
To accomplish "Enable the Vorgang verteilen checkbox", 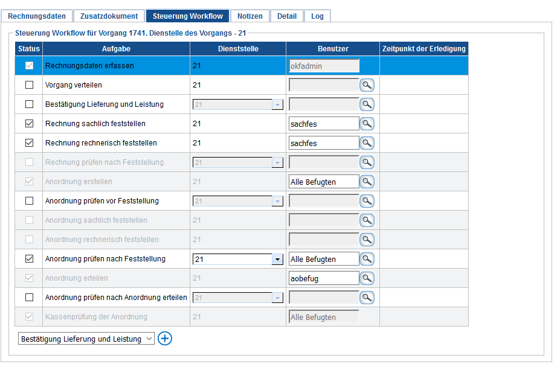I will tap(29, 85).
